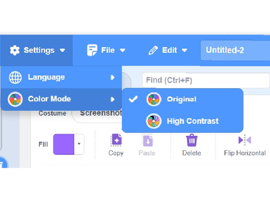Click the purple Fill color swatch
The image size is (270, 202).
point(64,144)
